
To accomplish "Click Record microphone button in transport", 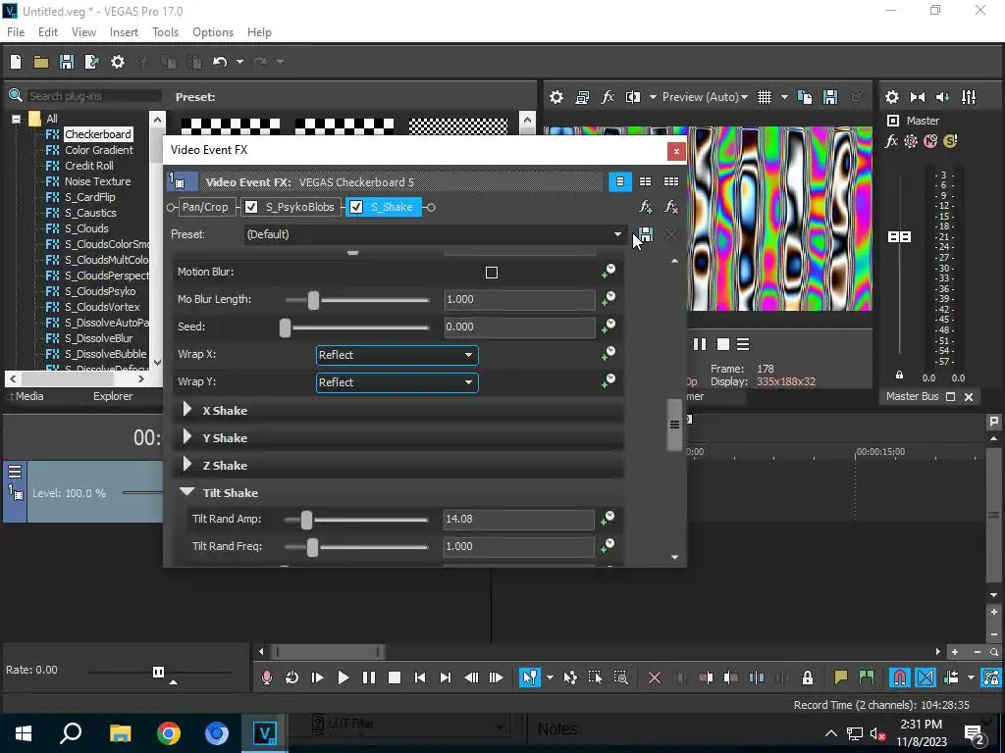I will [x=267, y=678].
